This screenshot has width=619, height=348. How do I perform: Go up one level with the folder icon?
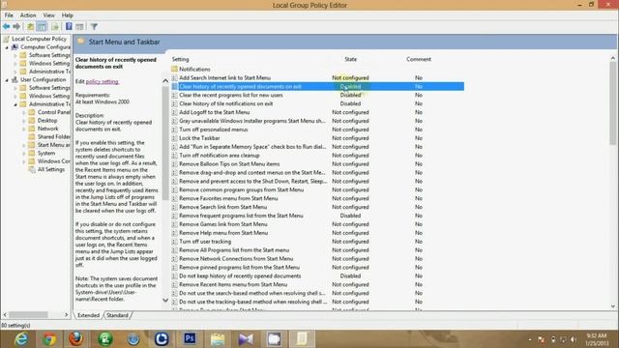coord(30,26)
